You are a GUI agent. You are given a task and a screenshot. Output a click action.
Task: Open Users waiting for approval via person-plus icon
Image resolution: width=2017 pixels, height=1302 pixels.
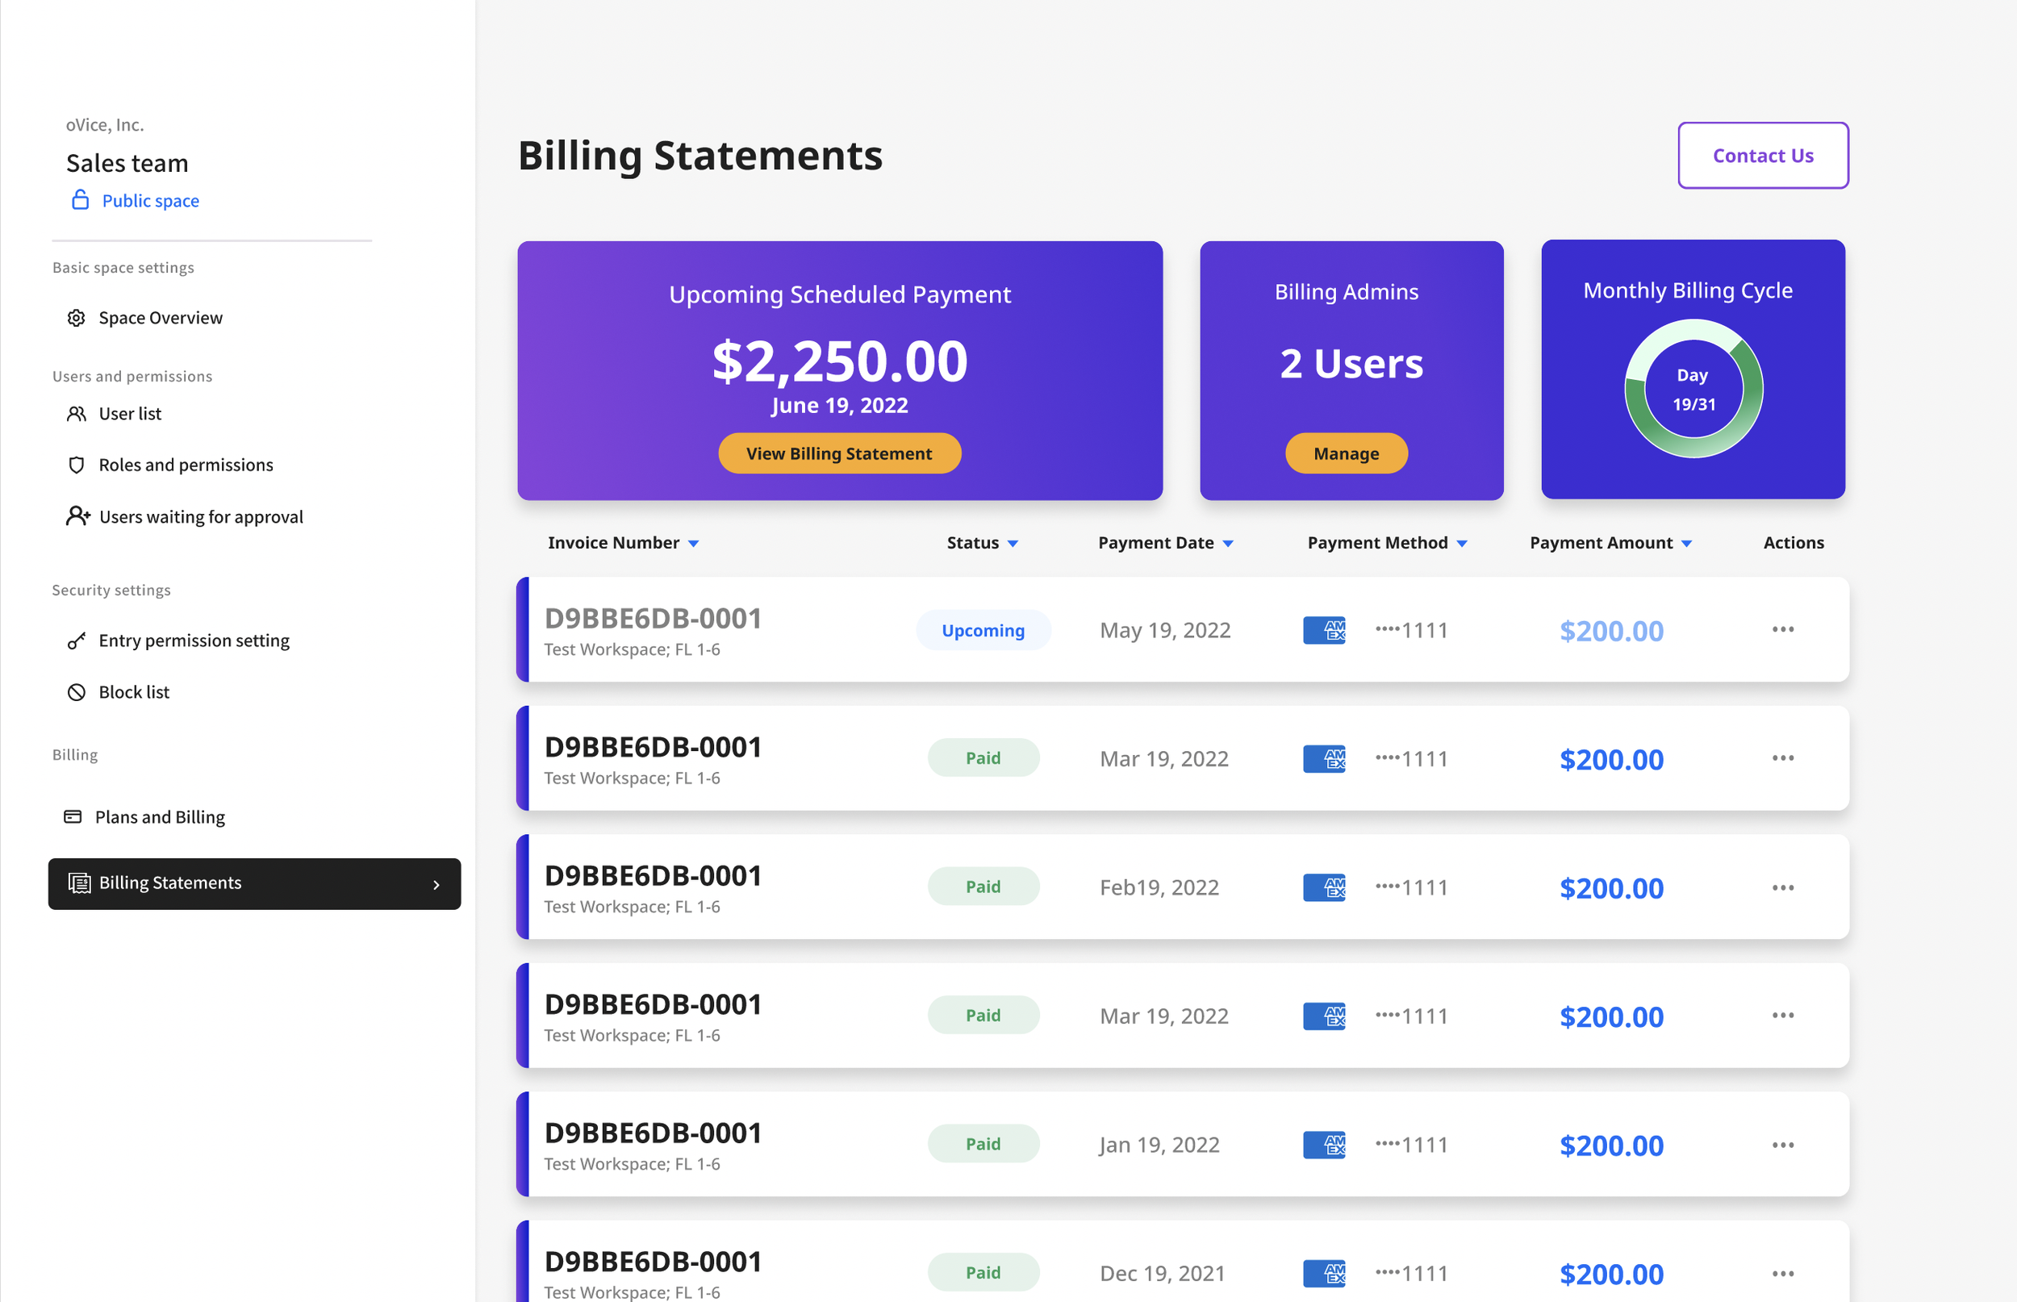coord(76,515)
